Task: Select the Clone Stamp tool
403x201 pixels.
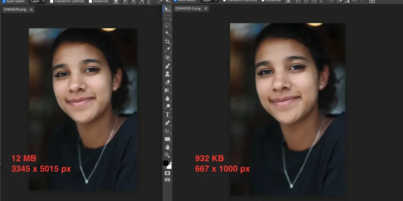Action: [x=167, y=74]
